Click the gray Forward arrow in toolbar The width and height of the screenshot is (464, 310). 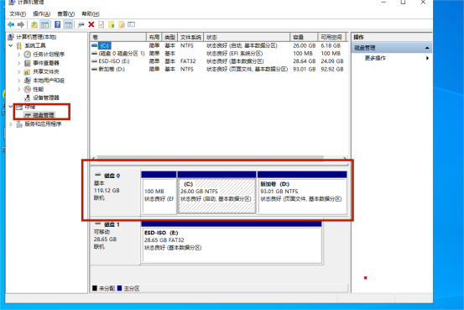[21, 24]
